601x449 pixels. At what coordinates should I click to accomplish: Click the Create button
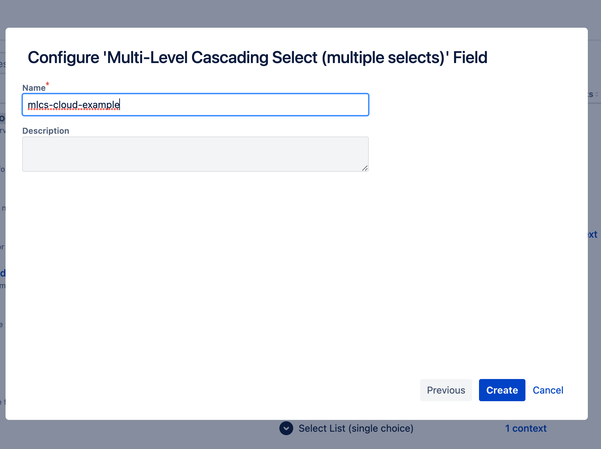502,390
